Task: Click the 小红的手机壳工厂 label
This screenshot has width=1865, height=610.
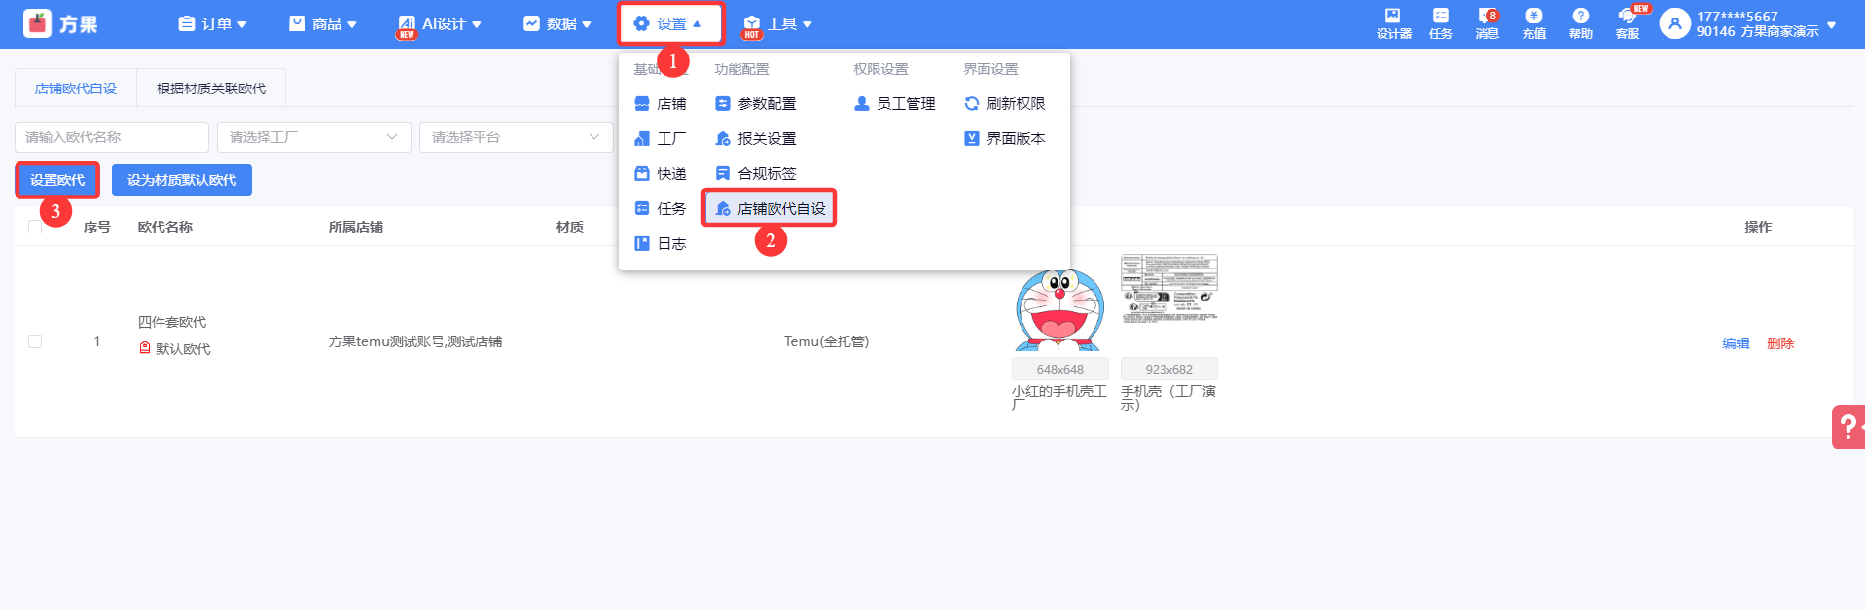Action: 1059,397
